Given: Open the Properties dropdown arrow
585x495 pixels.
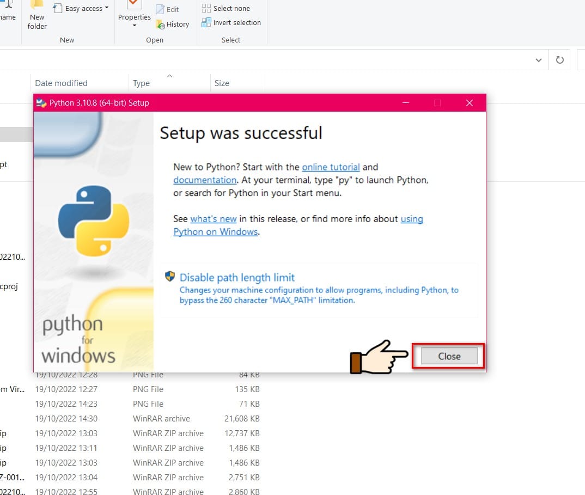Looking at the screenshot, I should pyautogui.click(x=135, y=26).
